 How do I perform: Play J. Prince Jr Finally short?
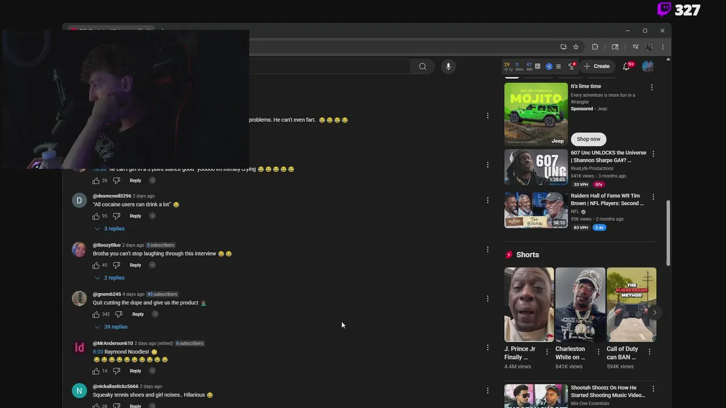point(529,305)
